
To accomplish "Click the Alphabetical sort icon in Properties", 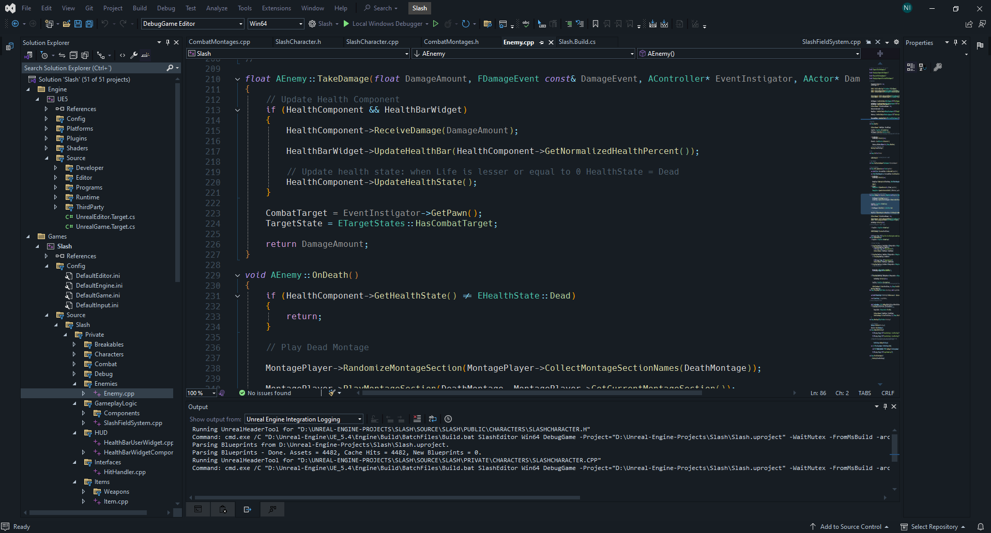I will click(922, 67).
